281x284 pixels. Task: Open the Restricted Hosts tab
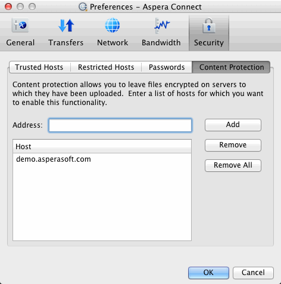(106, 67)
